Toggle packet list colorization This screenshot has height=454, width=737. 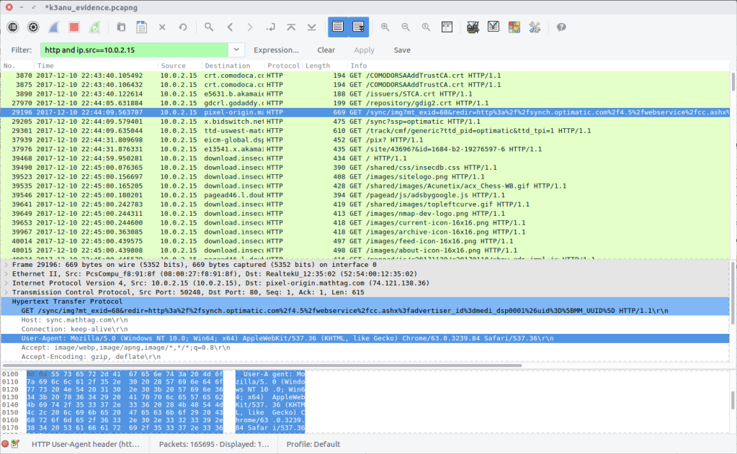coord(338,27)
